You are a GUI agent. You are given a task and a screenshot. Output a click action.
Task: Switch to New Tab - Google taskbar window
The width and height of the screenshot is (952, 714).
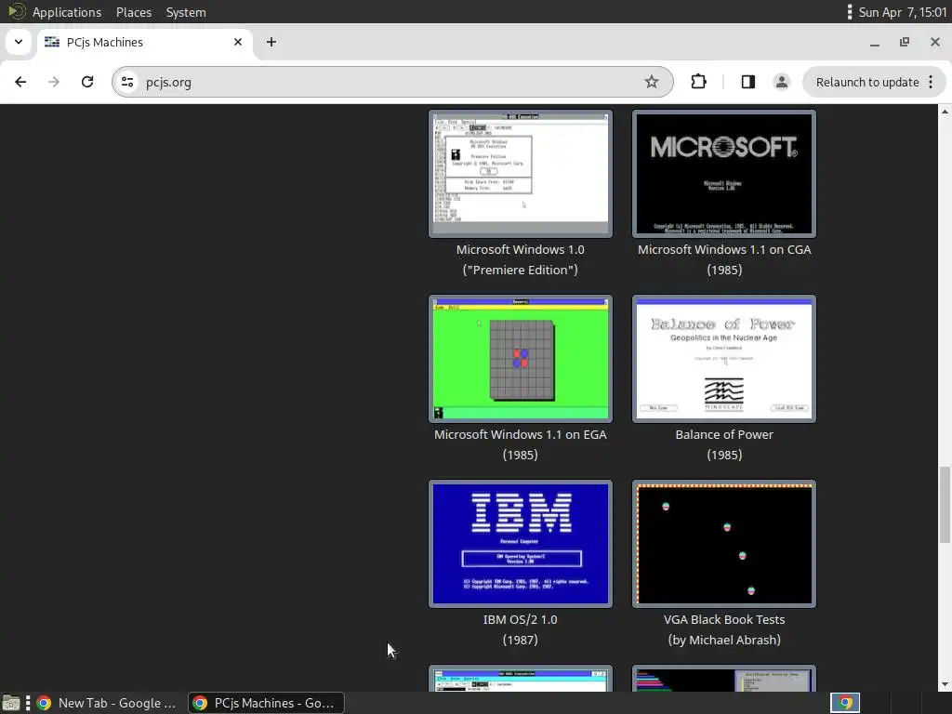click(107, 703)
